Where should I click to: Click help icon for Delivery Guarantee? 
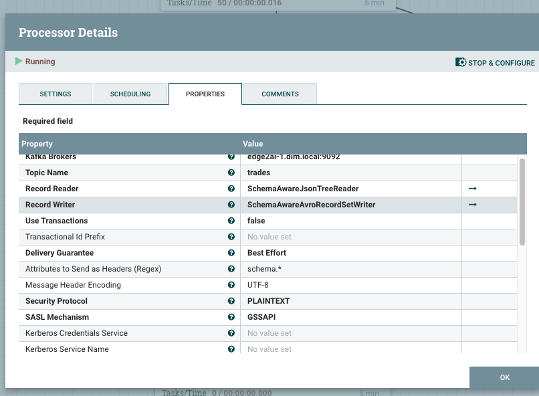[x=231, y=253]
